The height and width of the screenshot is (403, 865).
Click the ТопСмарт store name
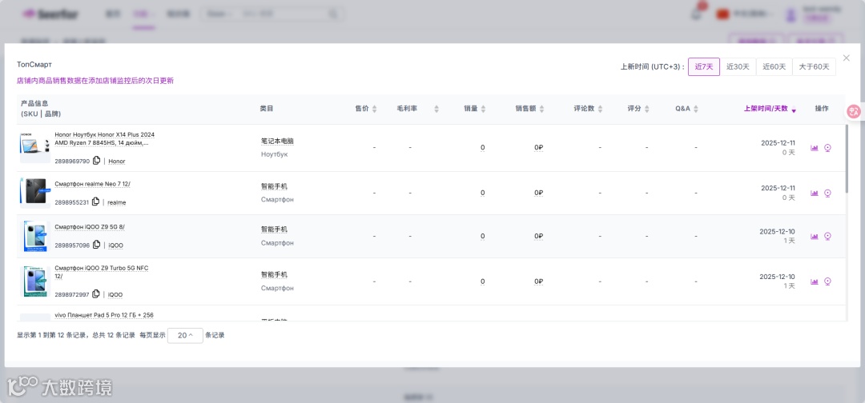[x=34, y=65]
